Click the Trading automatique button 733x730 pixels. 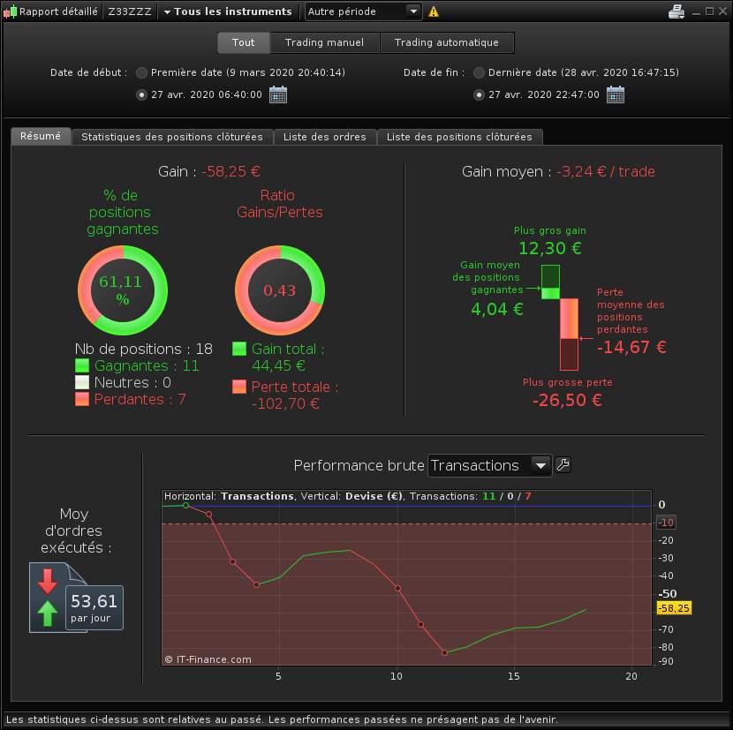coord(447,42)
